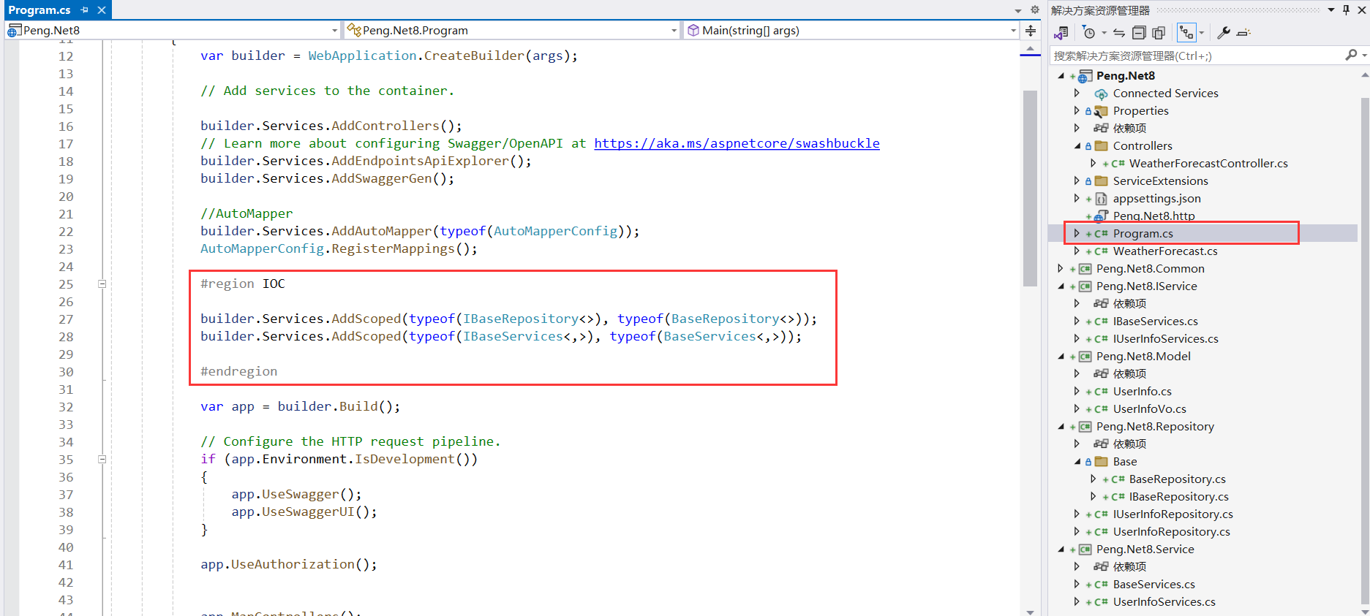Collapse the Peng.Net8.Service project
Viewport: 1370px width, 616px height.
point(1061,550)
